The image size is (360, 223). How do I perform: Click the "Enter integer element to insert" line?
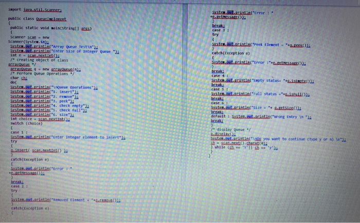(68, 137)
